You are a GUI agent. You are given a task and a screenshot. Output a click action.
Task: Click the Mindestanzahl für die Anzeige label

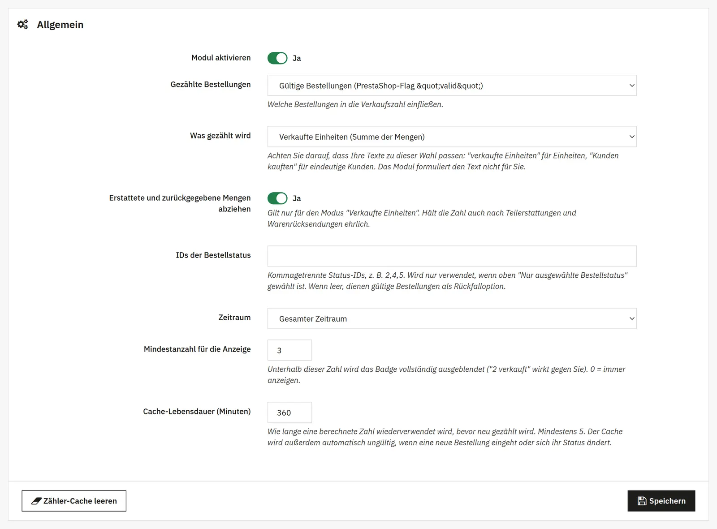(x=197, y=349)
